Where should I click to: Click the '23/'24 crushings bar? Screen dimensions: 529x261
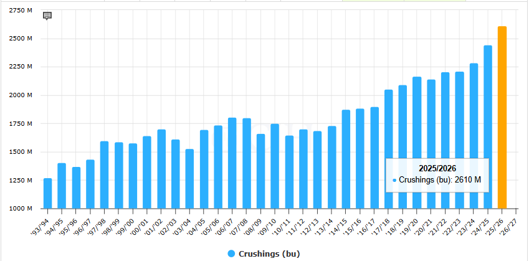click(x=474, y=136)
